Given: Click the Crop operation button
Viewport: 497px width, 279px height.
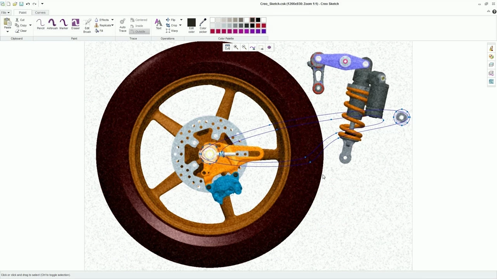Looking at the screenshot, I should click(x=171, y=25).
